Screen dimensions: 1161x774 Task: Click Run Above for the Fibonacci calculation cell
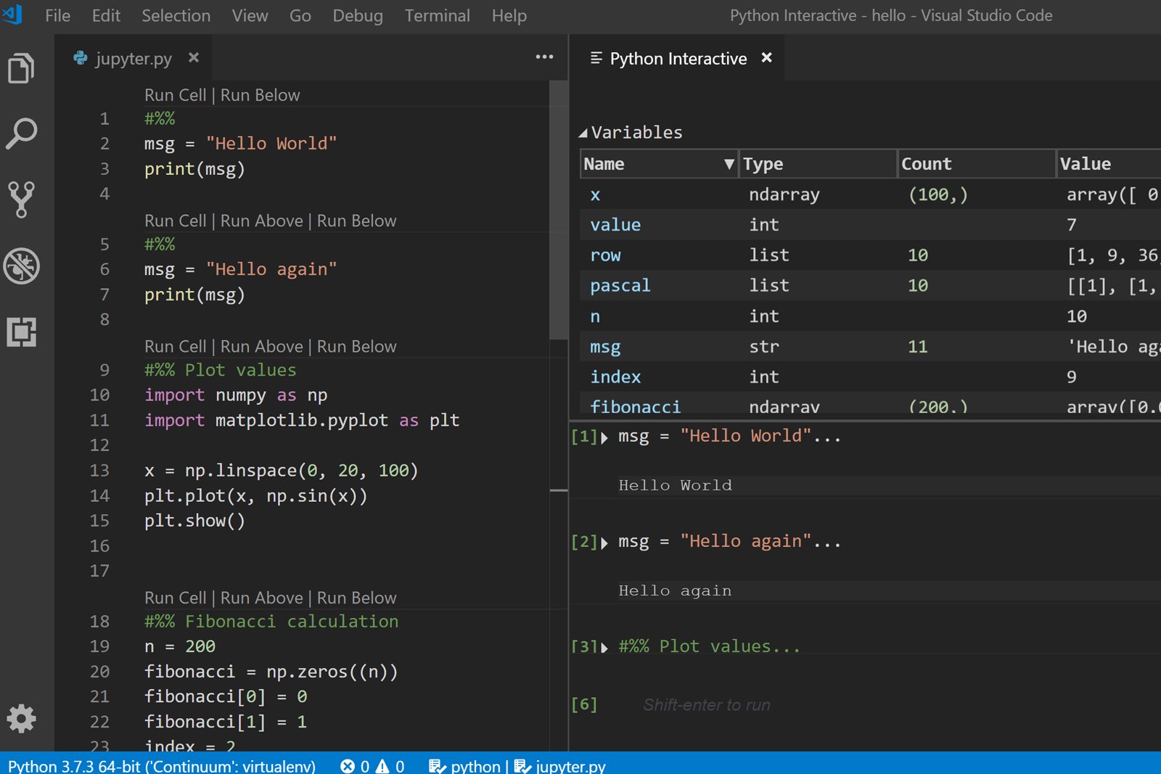pyautogui.click(x=261, y=598)
